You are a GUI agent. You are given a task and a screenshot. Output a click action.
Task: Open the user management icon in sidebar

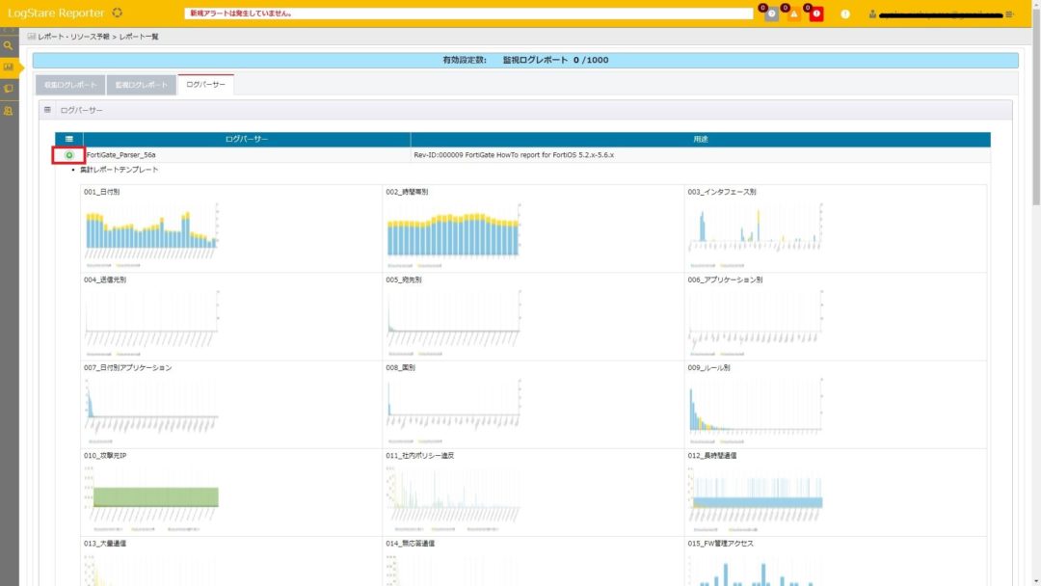[9, 111]
